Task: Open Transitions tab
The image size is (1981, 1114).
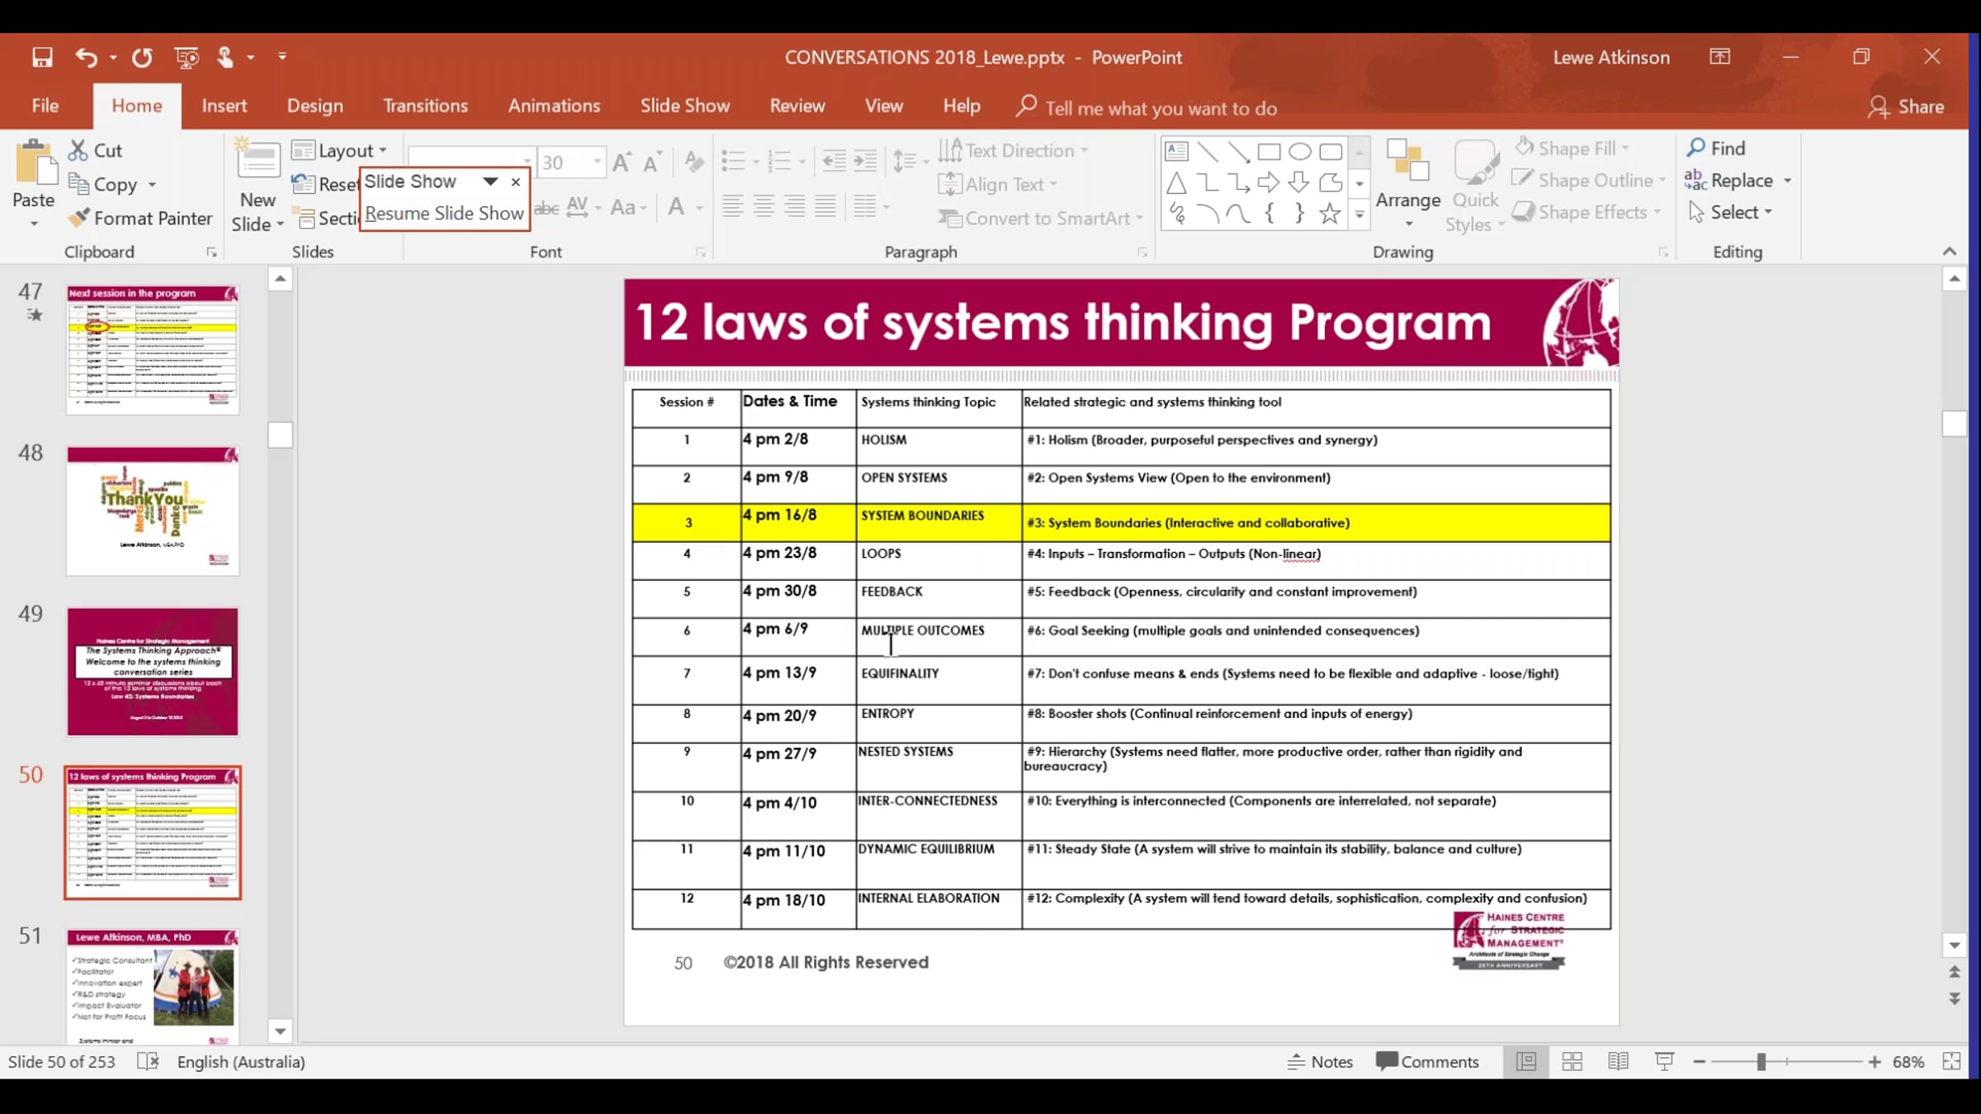Action: [x=425, y=106]
